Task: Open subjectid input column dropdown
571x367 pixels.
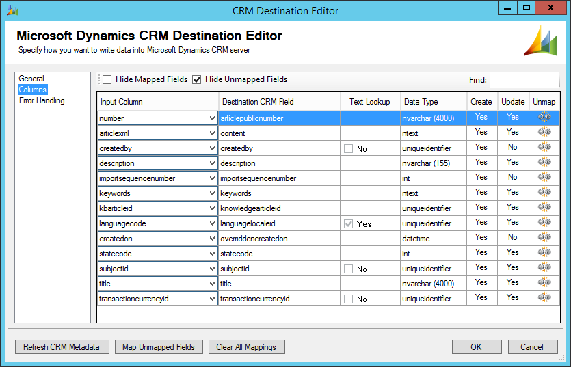Action: coord(212,269)
